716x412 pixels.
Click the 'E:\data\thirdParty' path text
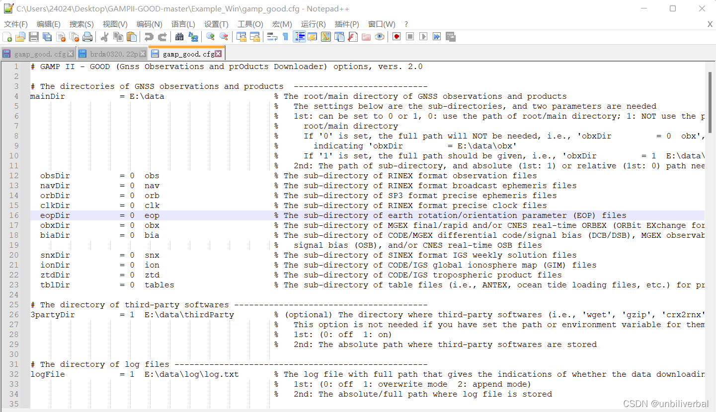tap(189, 315)
